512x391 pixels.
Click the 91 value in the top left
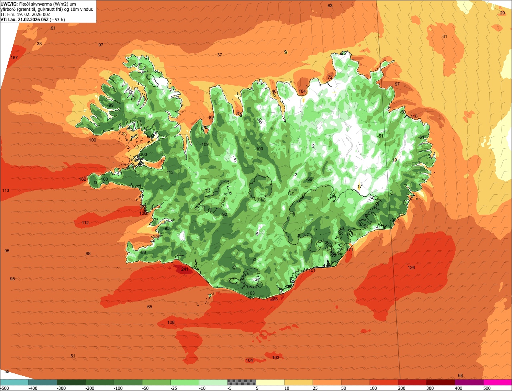[x=53, y=28]
